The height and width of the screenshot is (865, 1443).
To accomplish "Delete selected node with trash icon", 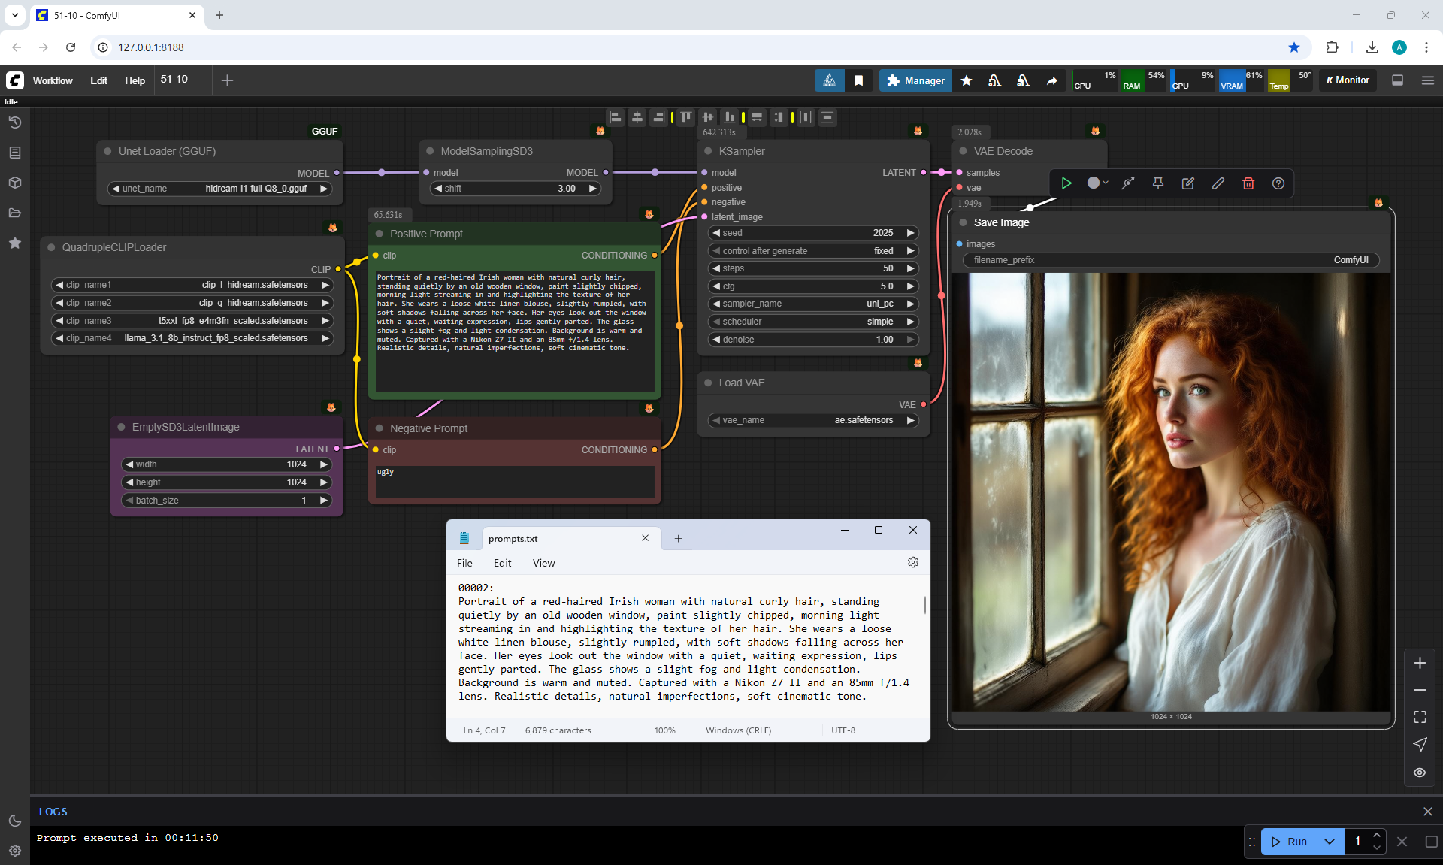I will tap(1248, 183).
